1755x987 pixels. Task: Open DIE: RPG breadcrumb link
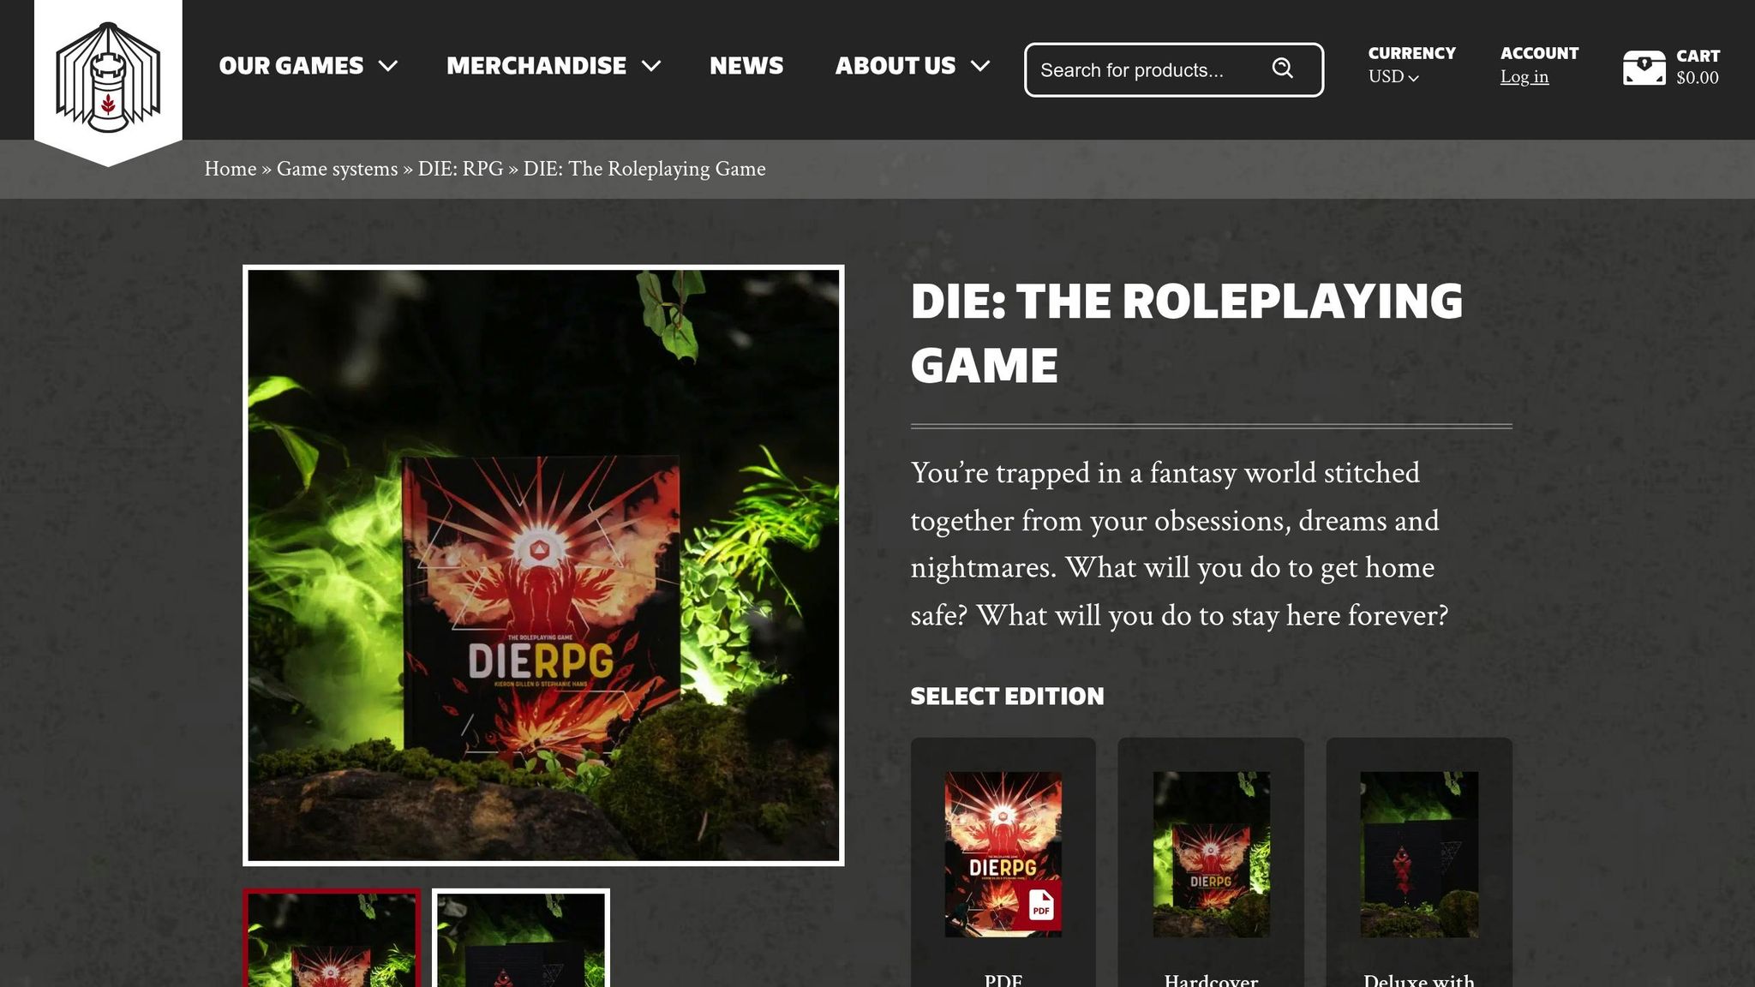(x=460, y=169)
